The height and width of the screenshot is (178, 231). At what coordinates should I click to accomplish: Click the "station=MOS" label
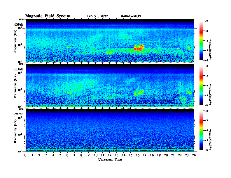(131, 16)
